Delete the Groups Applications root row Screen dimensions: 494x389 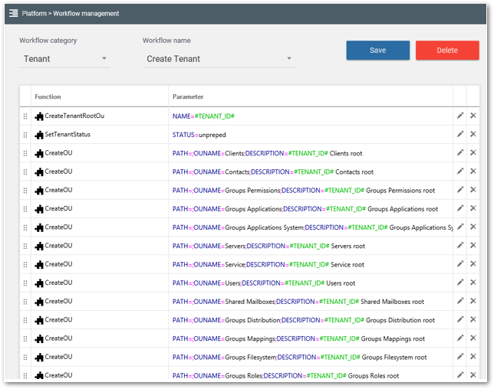pos(473,208)
